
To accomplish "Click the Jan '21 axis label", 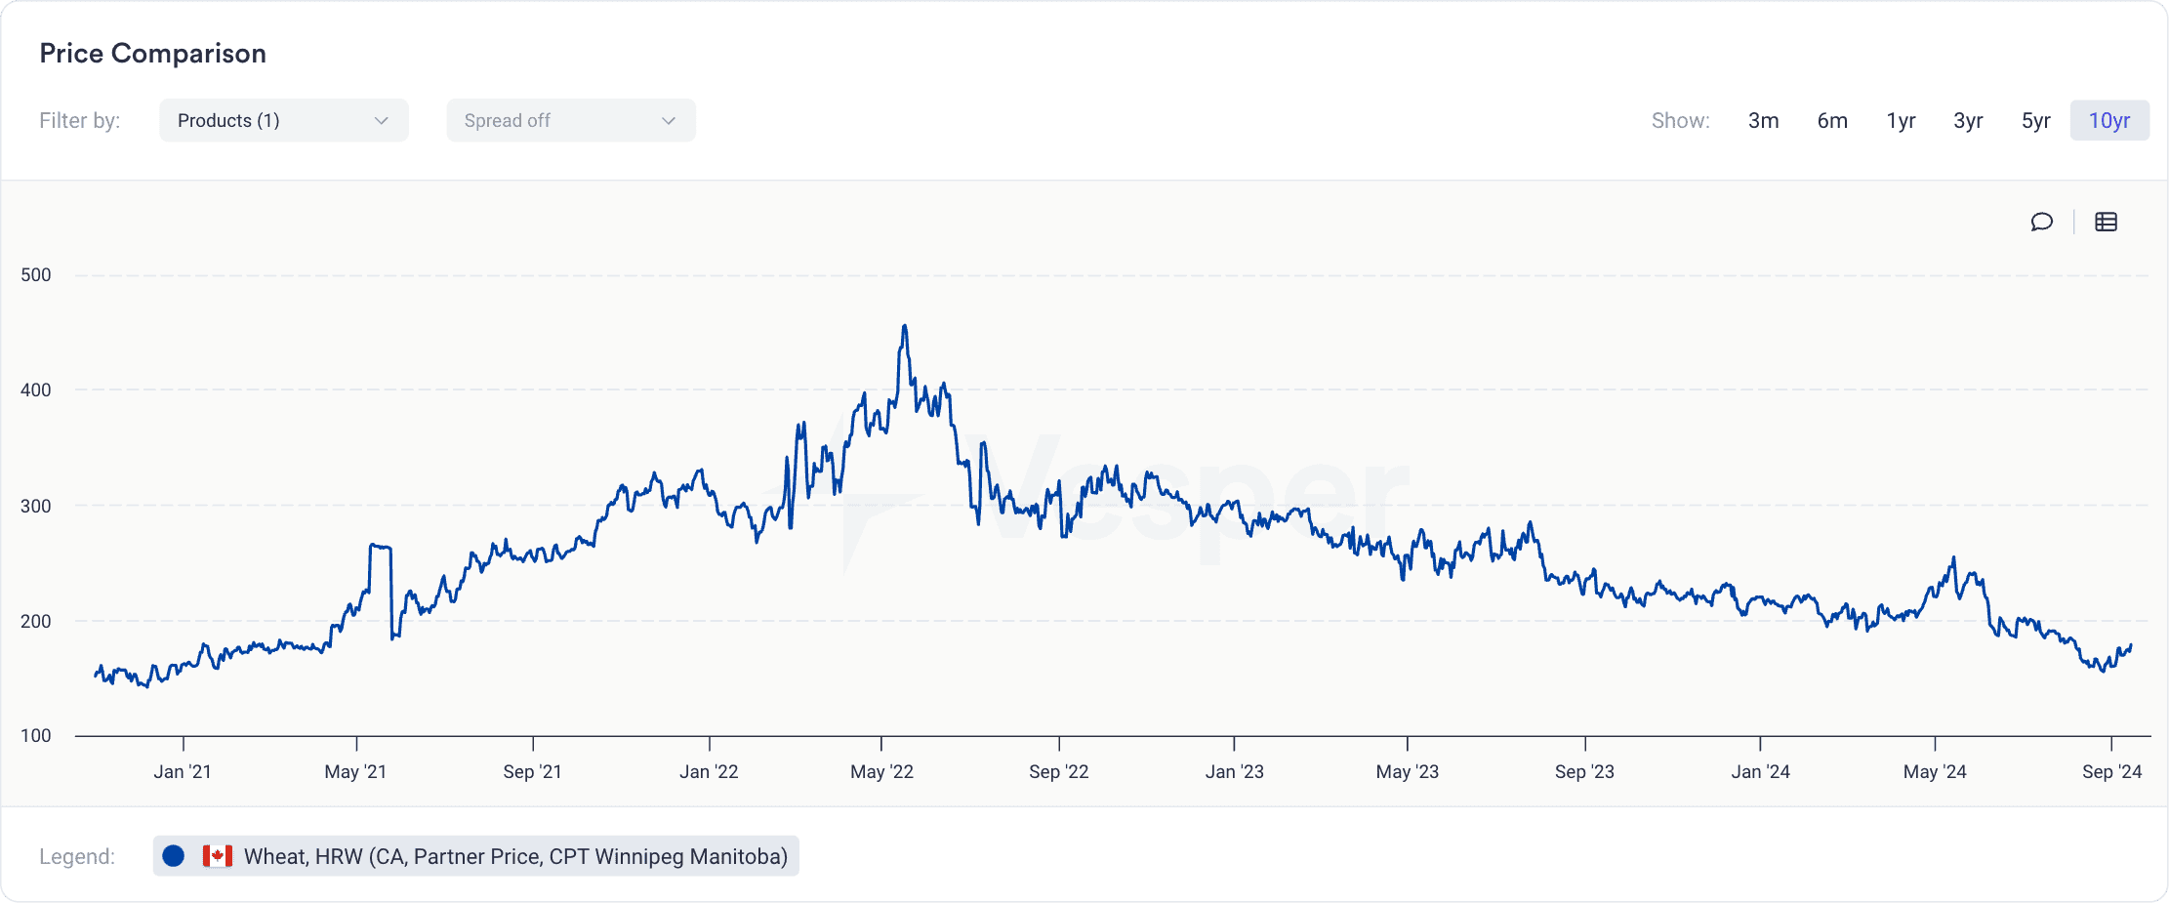I will [183, 771].
